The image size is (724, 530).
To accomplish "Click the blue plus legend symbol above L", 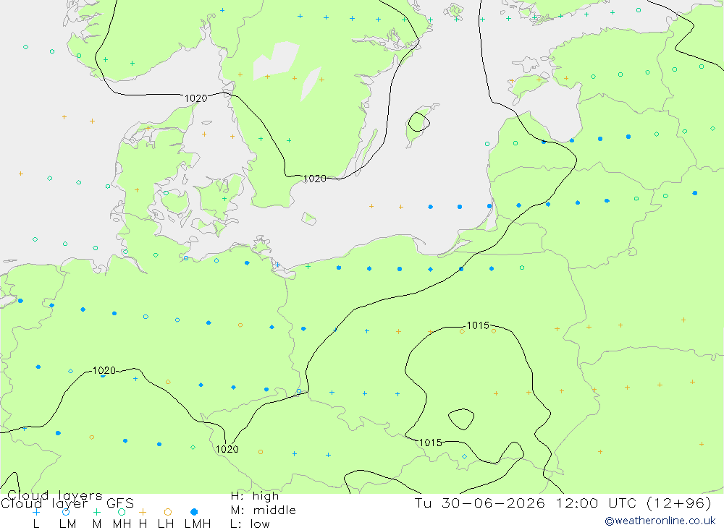I will 36,512.
